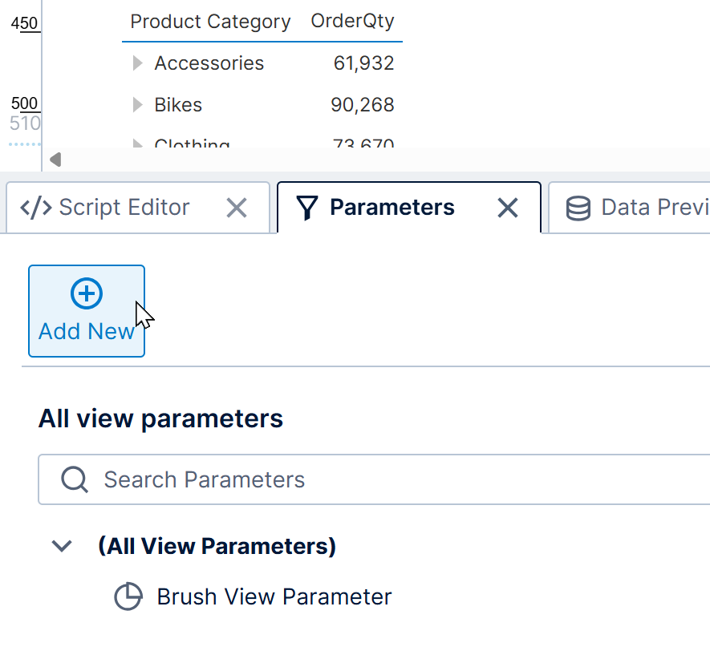Click the Brush View Parameter pie icon
This screenshot has width=710, height=659.
coord(128,596)
